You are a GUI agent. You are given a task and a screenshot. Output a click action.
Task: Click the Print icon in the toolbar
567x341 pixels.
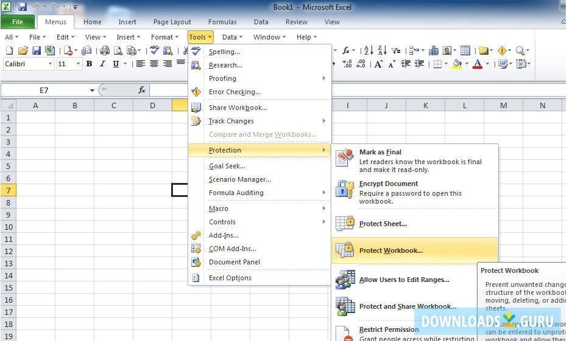(105, 51)
